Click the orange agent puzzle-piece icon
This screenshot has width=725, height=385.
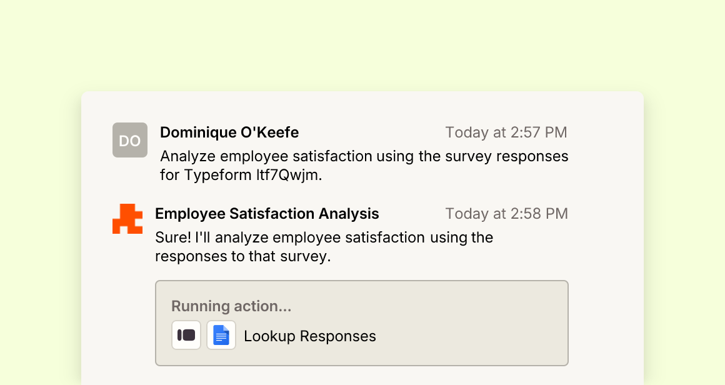point(127,219)
